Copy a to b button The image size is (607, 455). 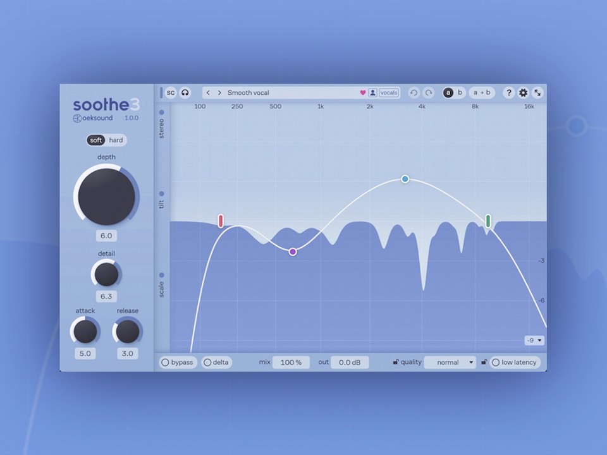tap(482, 93)
